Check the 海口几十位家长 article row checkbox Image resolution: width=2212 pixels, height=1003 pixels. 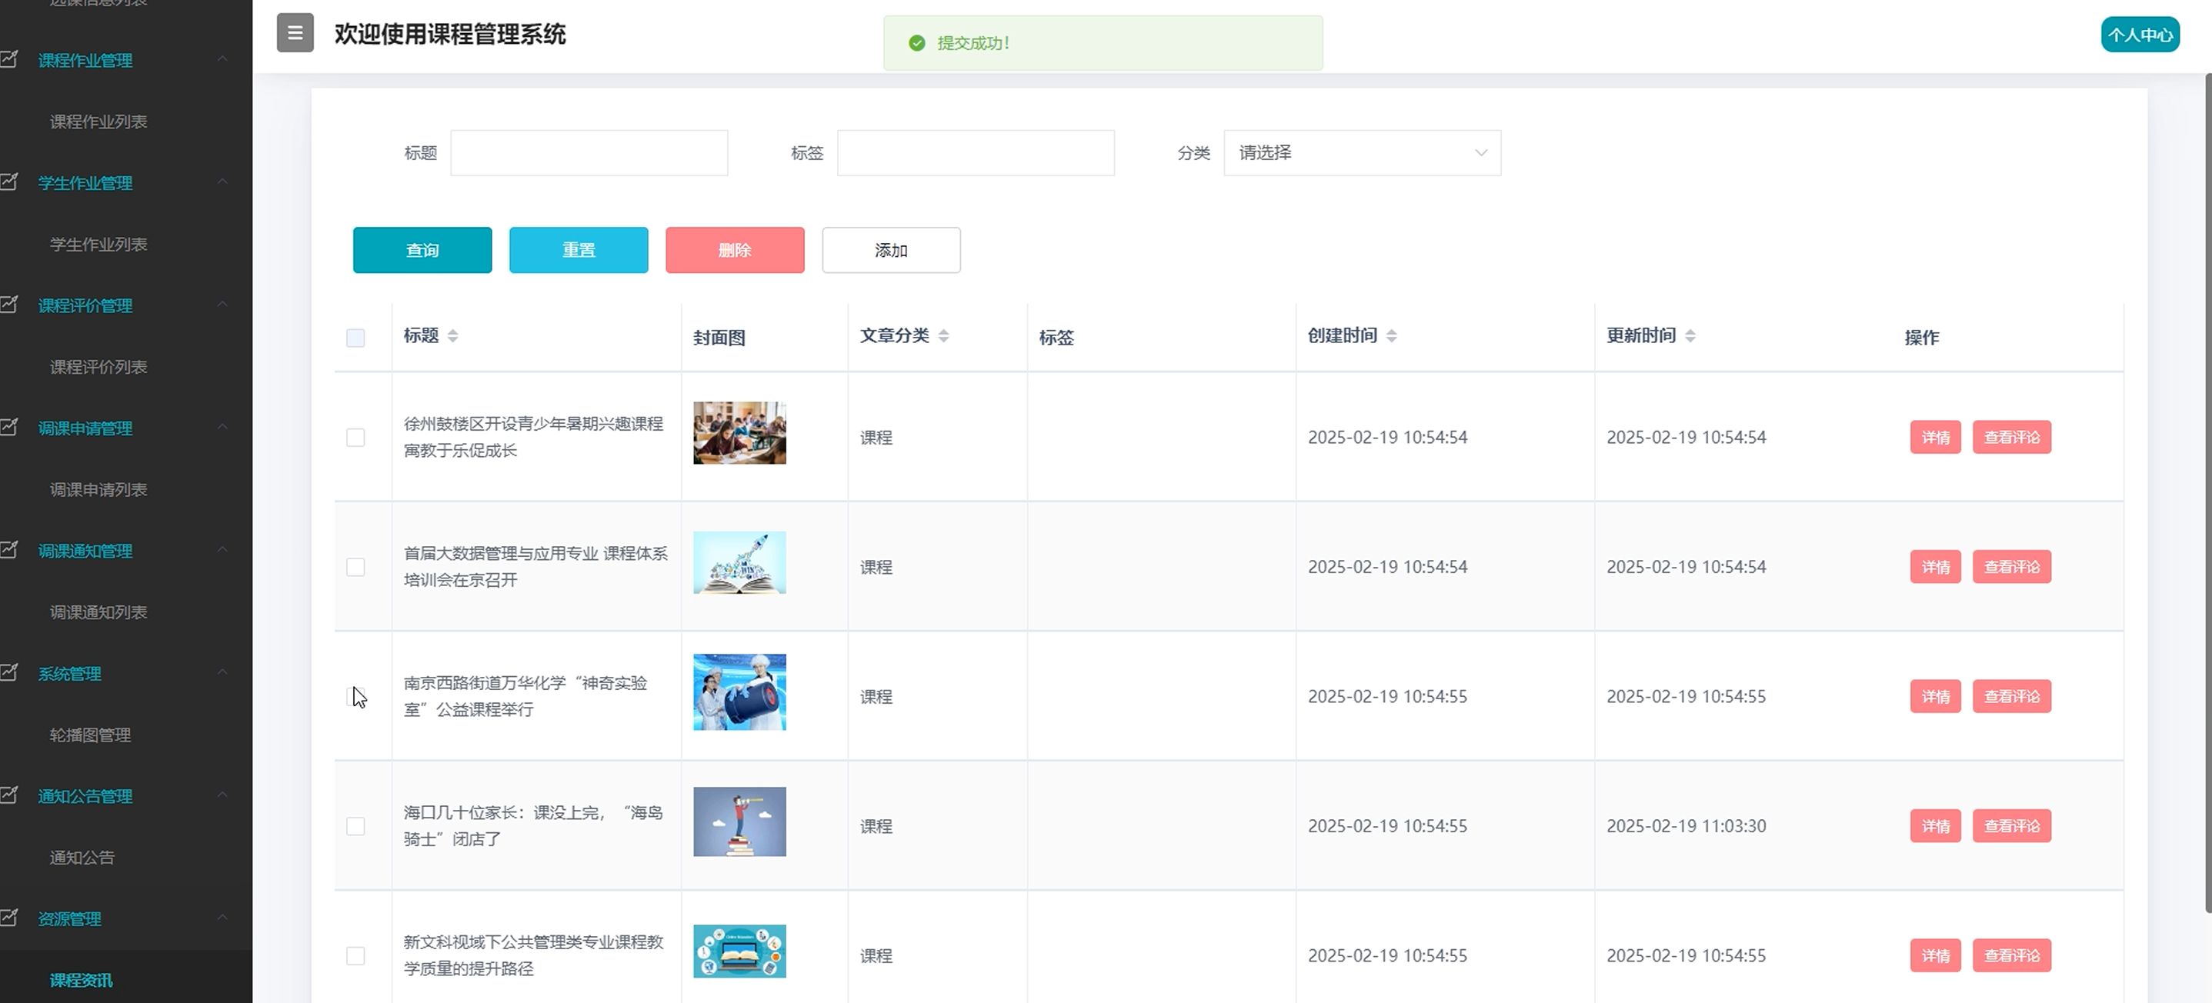click(355, 826)
